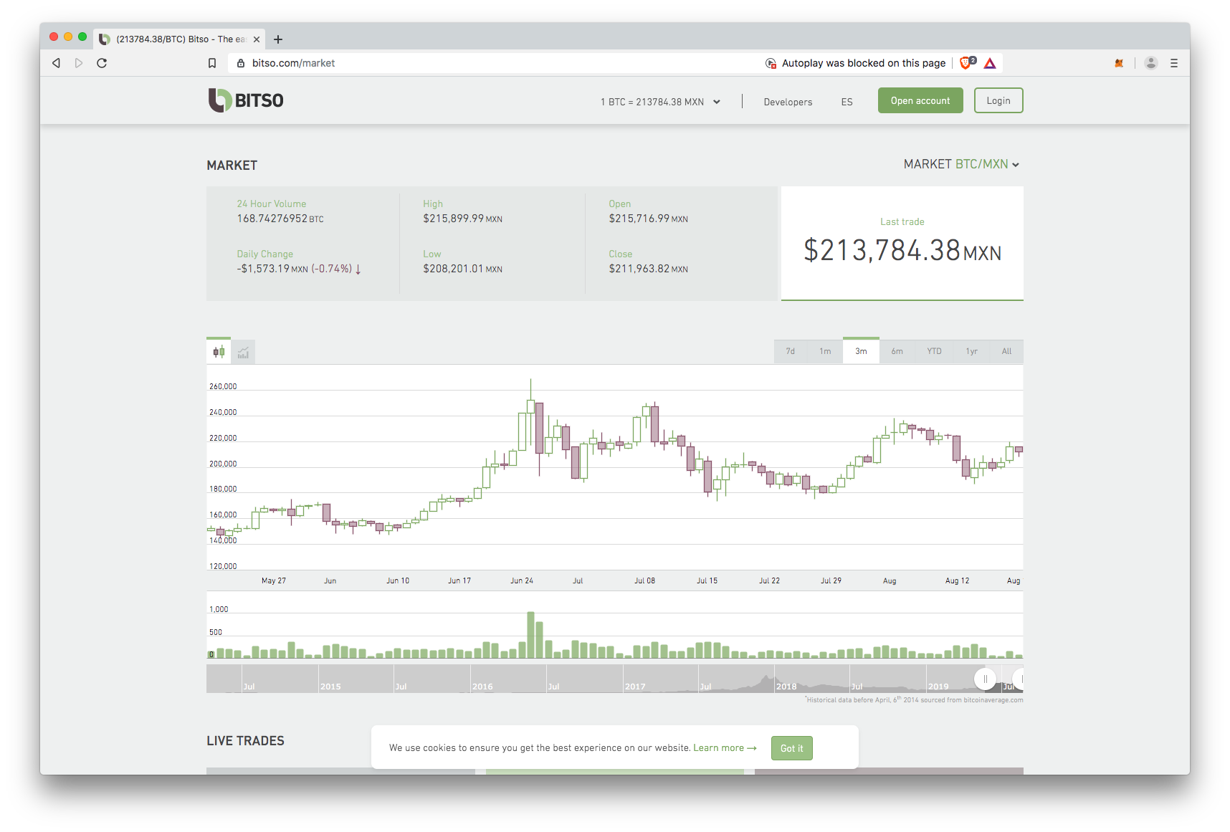1230x832 pixels.
Task: Select the 6m chart range
Action: pyautogui.click(x=897, y=351)
